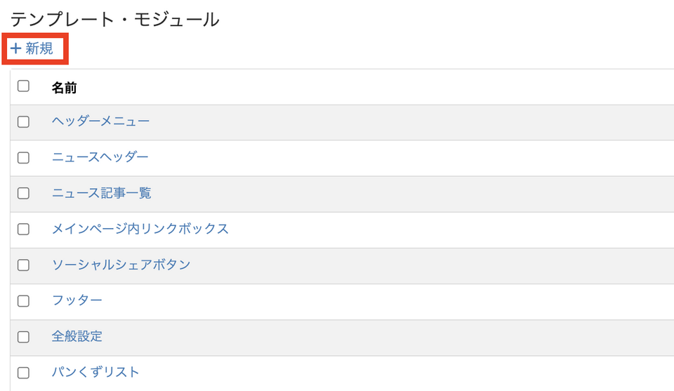Check the ヘッダーメニュー row checkbox
This screenshot has height=391, width=674.
point(23,122)
